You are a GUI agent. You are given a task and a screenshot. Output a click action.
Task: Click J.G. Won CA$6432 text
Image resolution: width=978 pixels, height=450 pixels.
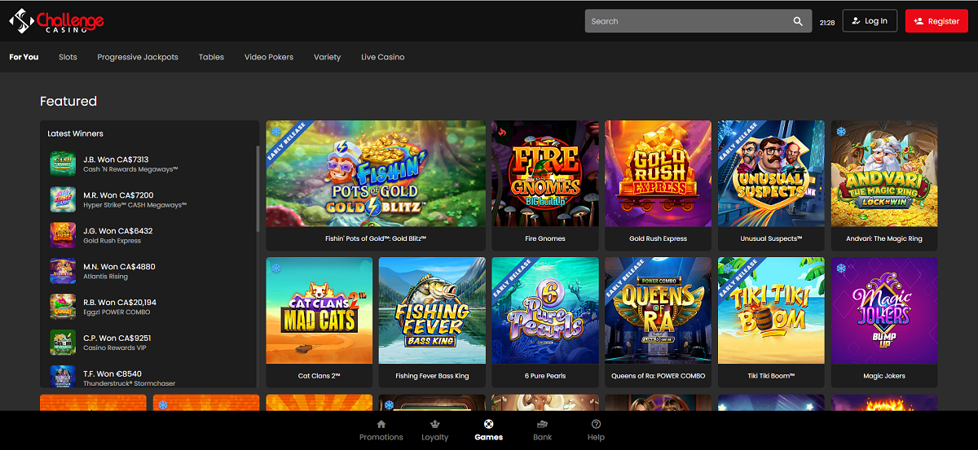point(118,231)
